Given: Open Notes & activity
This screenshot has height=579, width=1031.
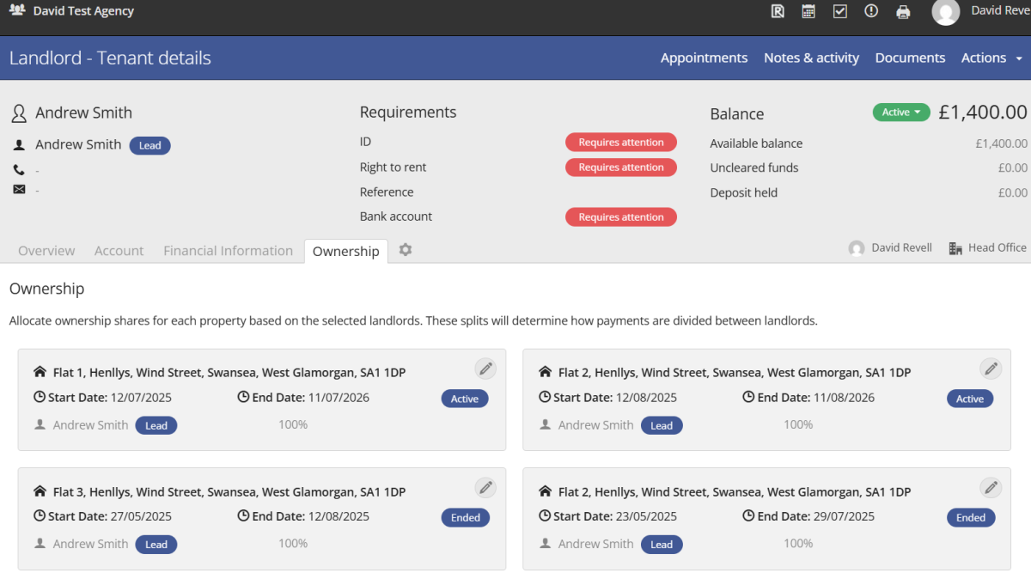Looking at the screenshot, I should coord(811,58).
